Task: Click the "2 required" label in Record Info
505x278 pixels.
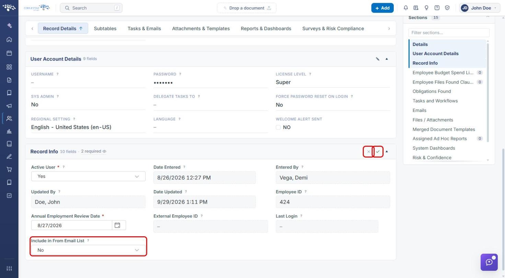Action: (91, 151)
